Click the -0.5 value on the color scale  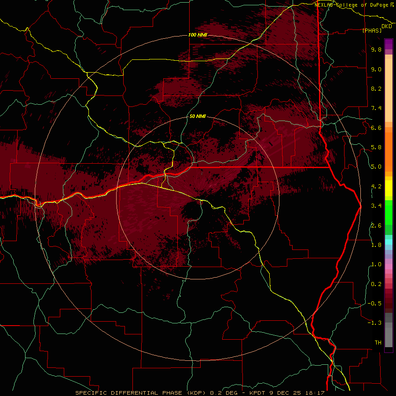tap(374, 304)
